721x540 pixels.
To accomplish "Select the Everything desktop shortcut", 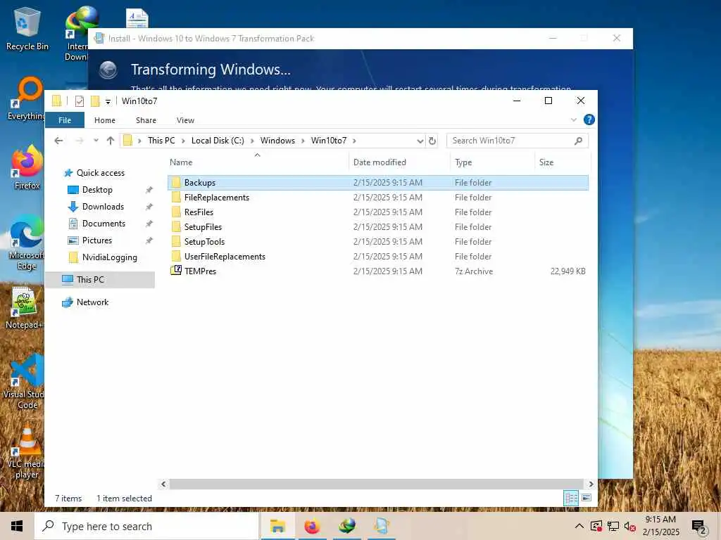I will coord(26,98).
